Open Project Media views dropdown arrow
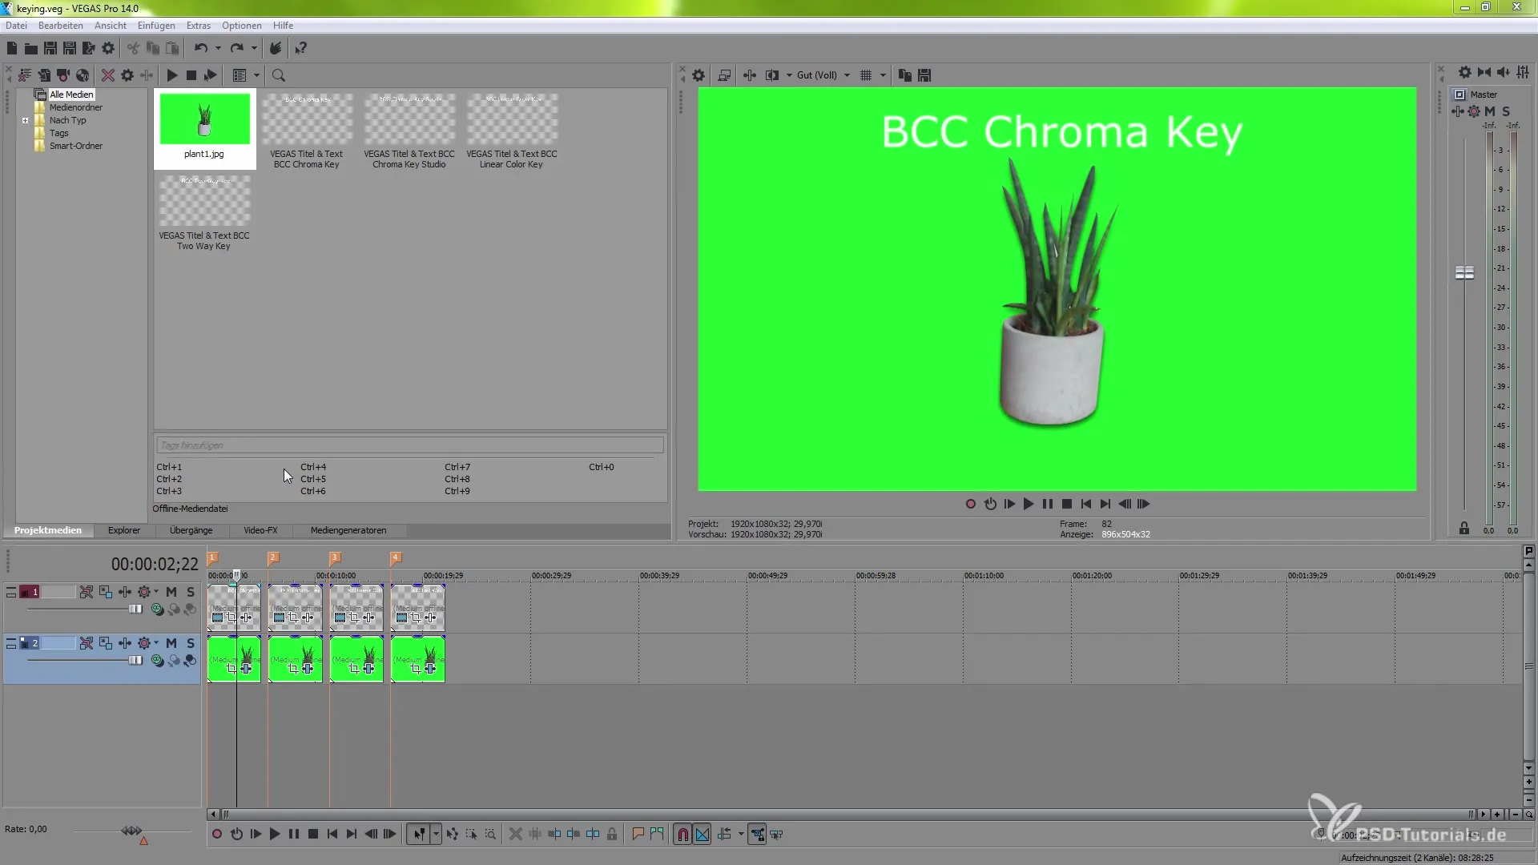The image size is (1538, 865). pos(257,75)
